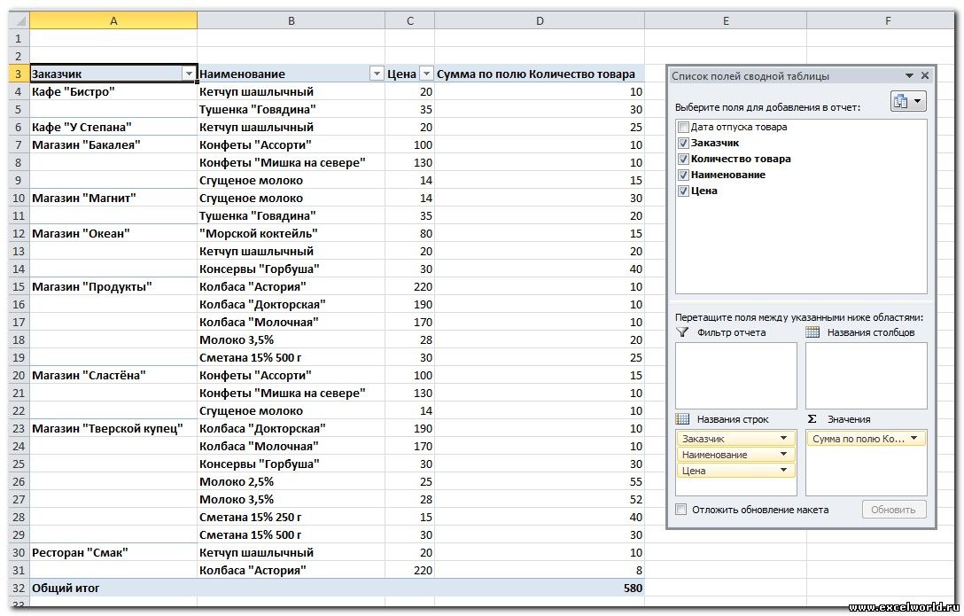Click inside the empty Названия столбцов drop area
Screen dimensions: 964x616
tap(867, 375)
